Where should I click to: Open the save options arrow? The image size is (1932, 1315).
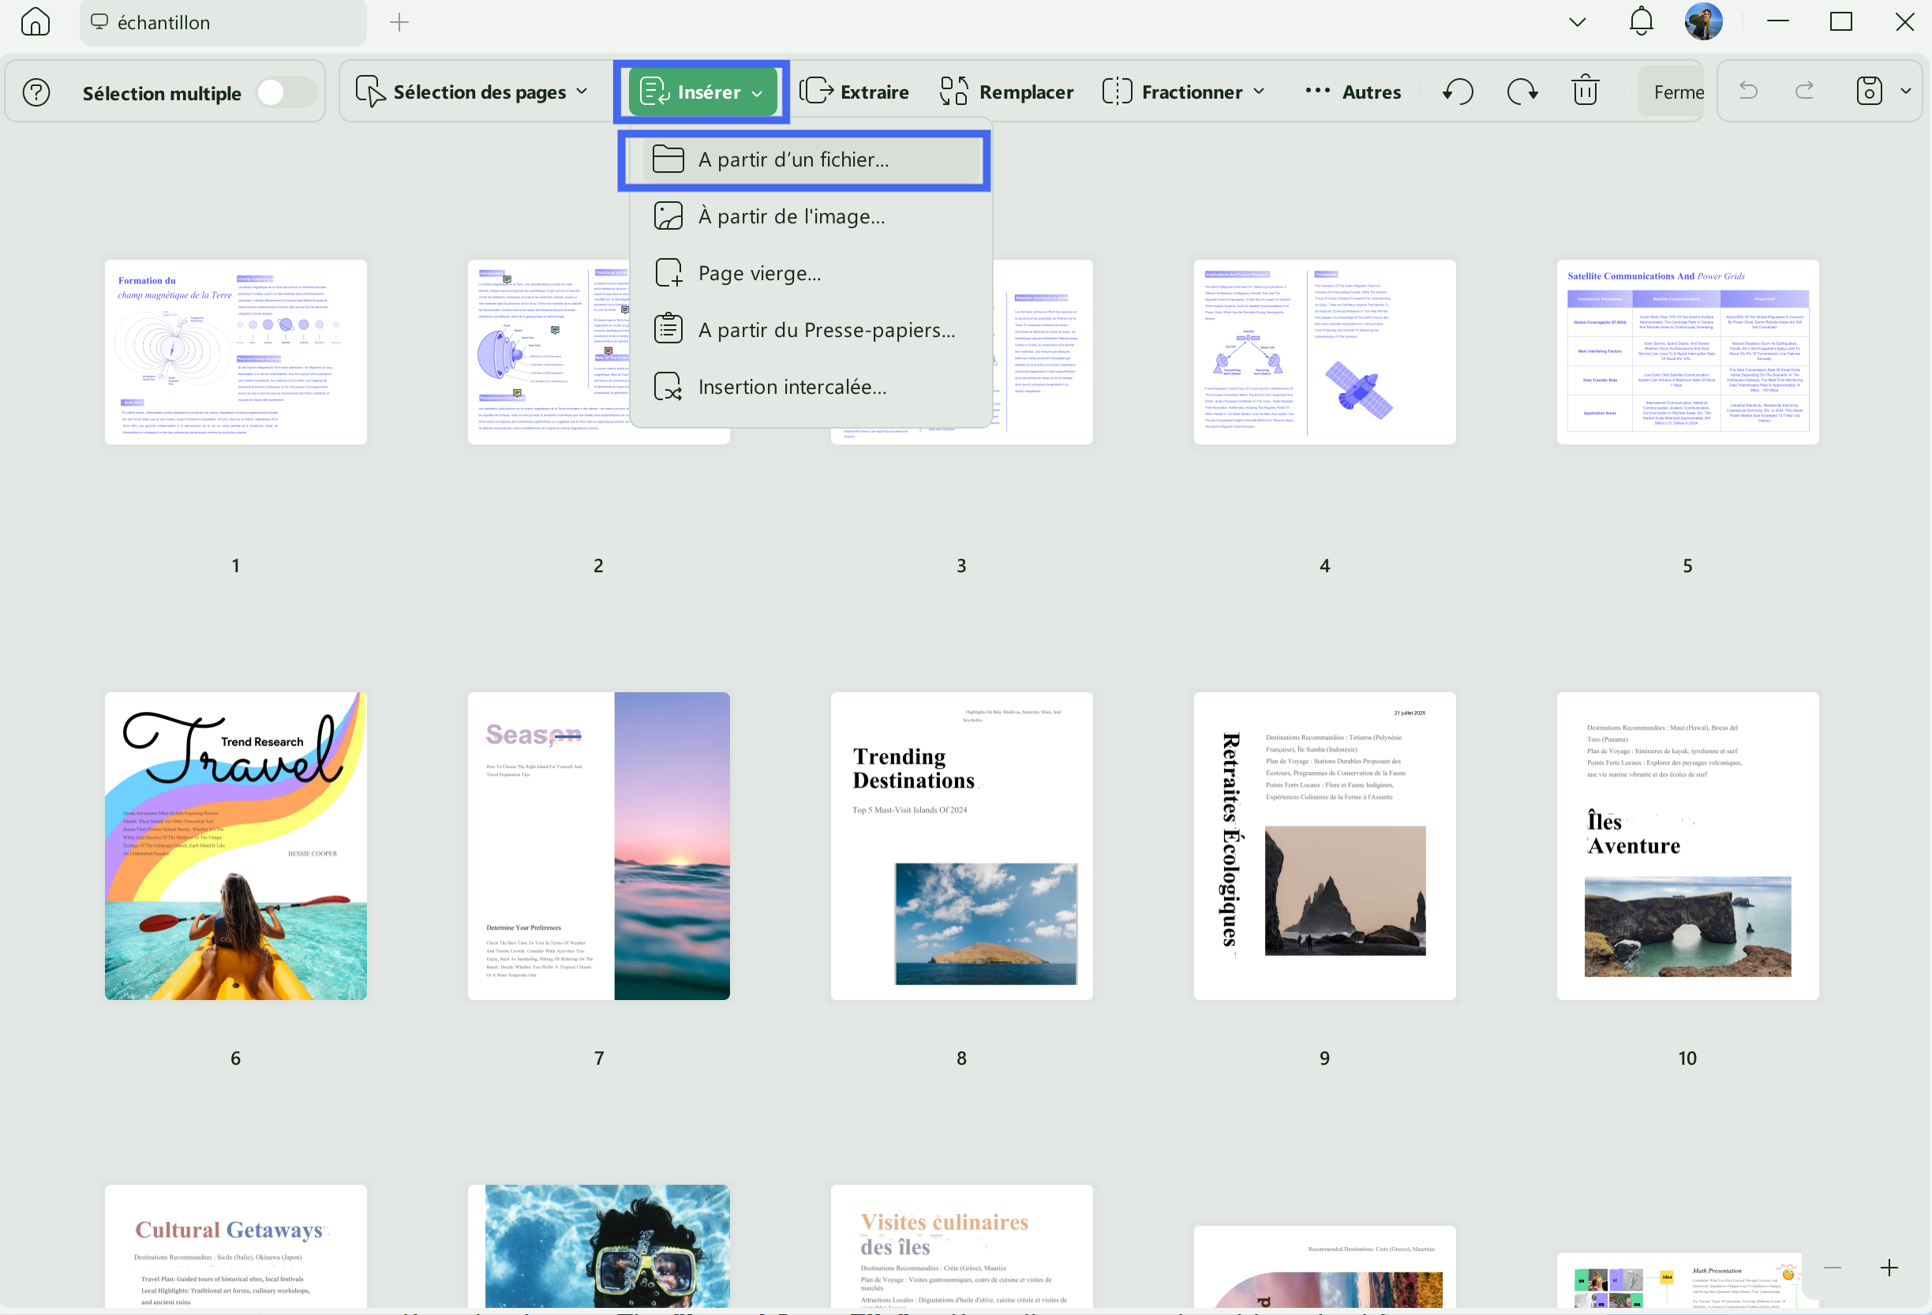1906,92
